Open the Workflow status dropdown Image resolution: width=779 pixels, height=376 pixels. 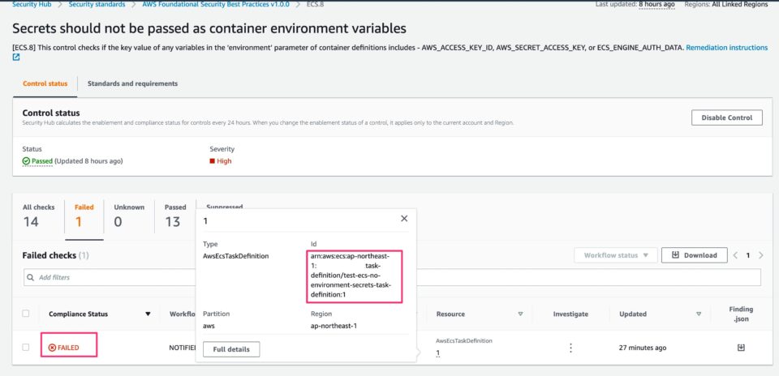(615, 255)
